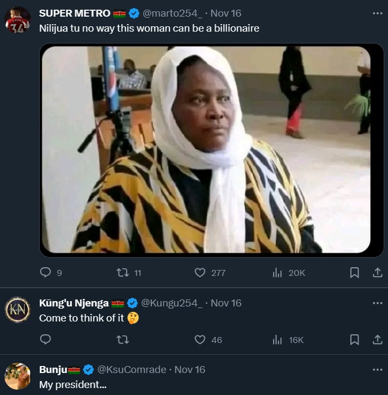Bookmark the SUPER METRO tweet
The height and width of the screenshot is (395, 388).
pos(355,273)
